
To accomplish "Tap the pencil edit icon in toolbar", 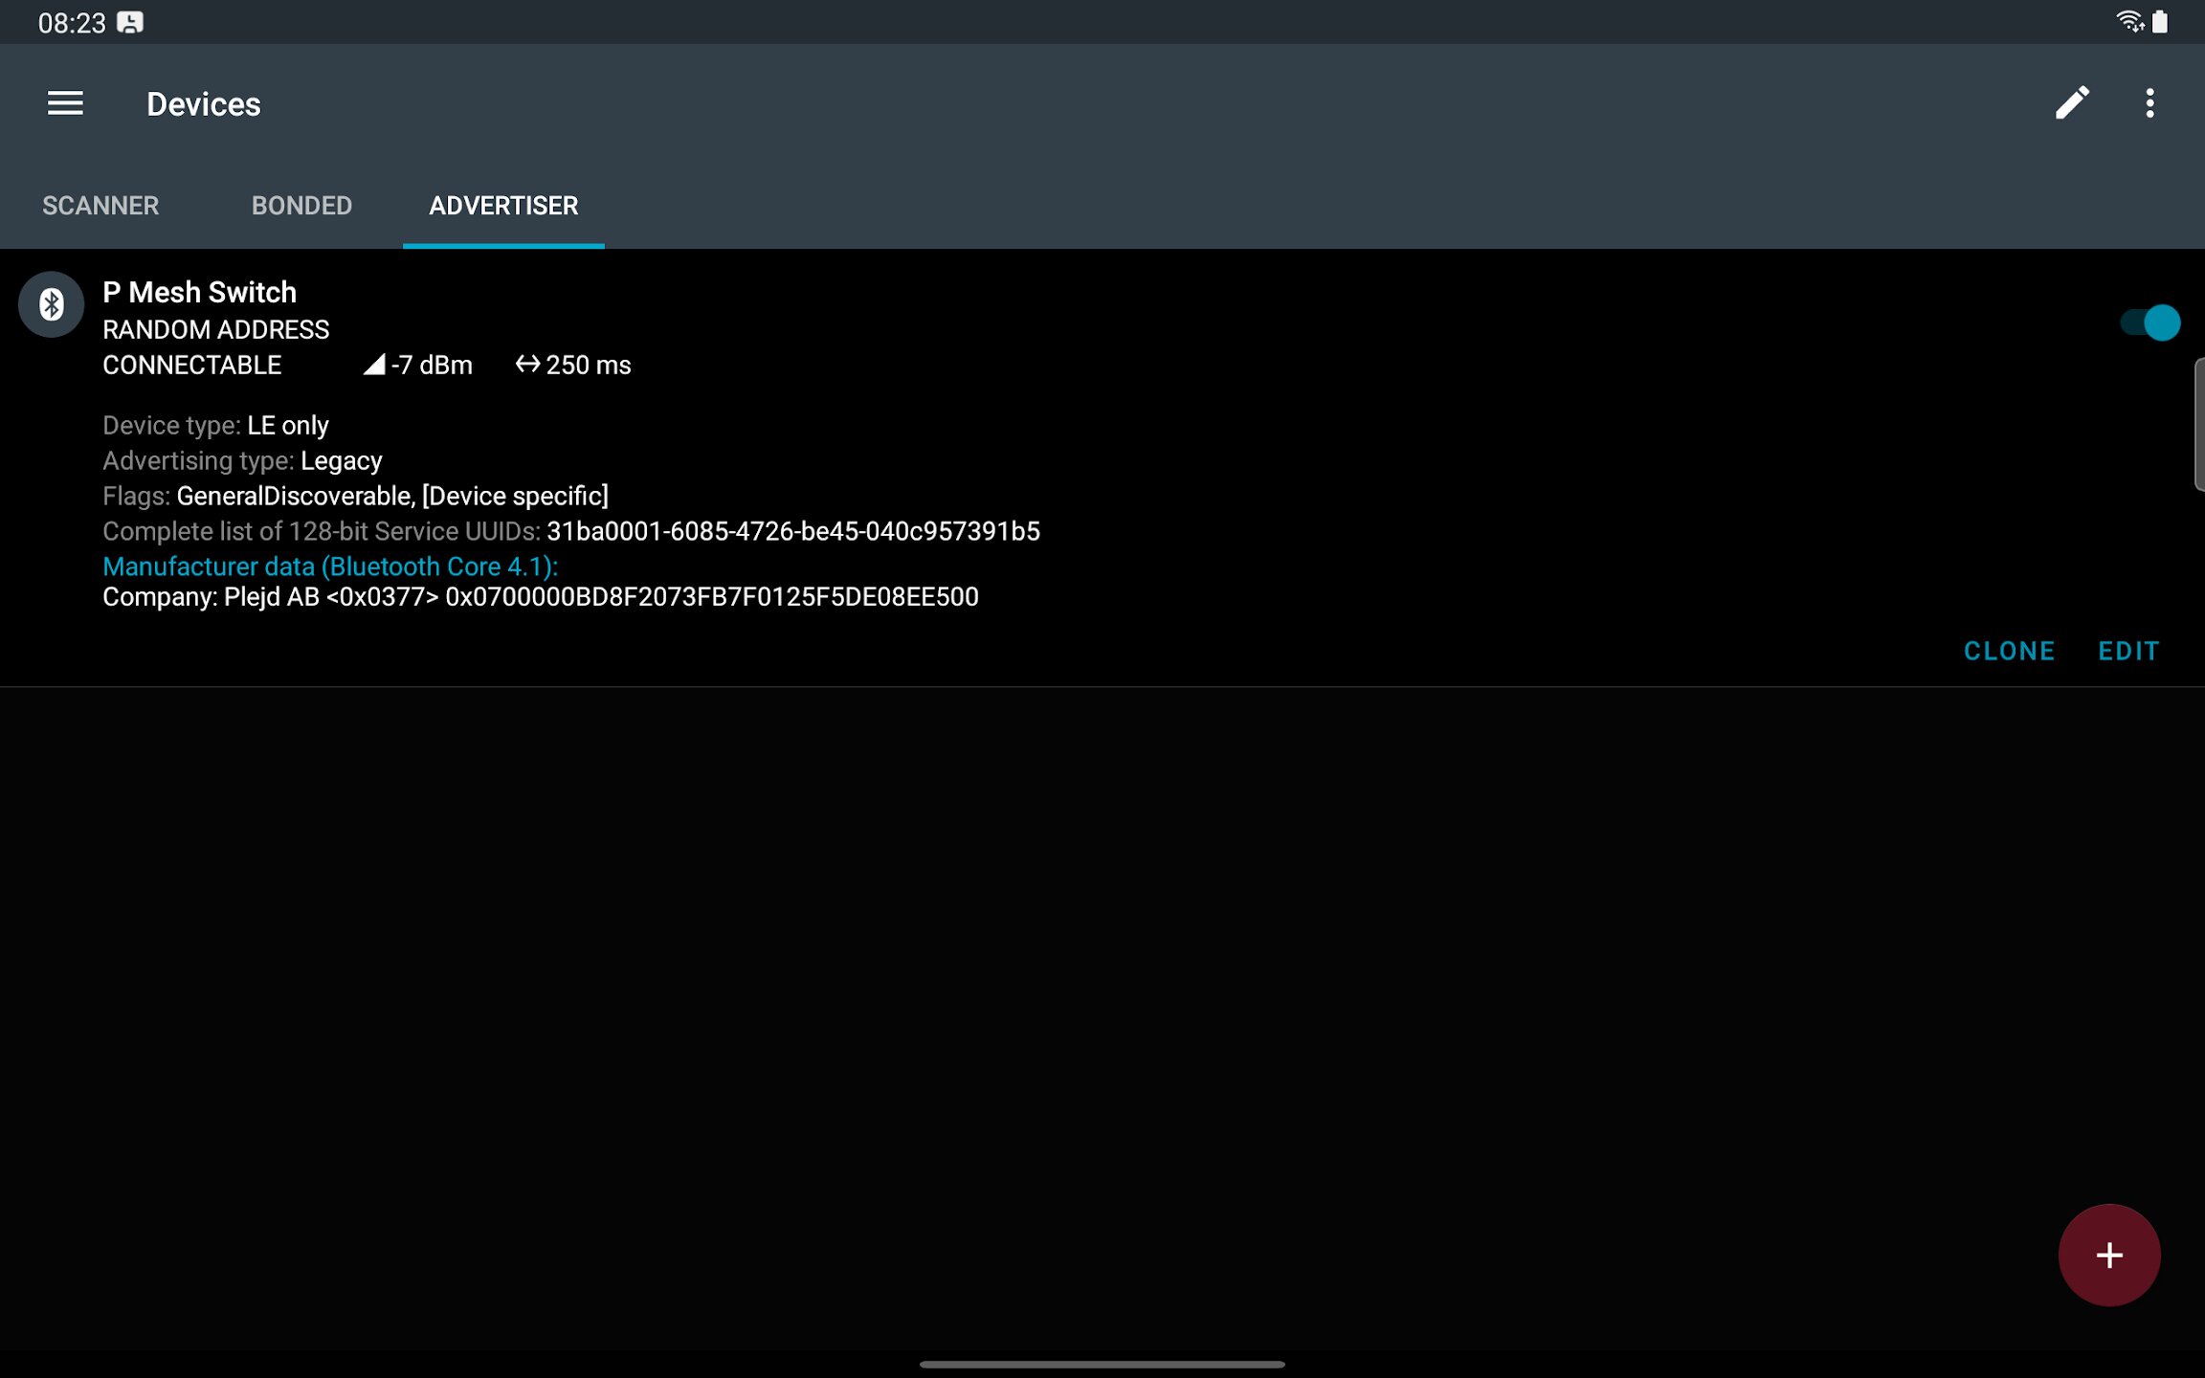I will [x=2072, y=103].
